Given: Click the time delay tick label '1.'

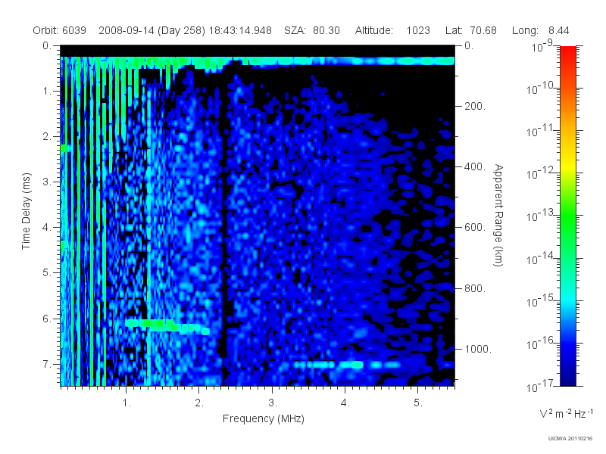Looking at the screenshot, I should pos(47,92).
